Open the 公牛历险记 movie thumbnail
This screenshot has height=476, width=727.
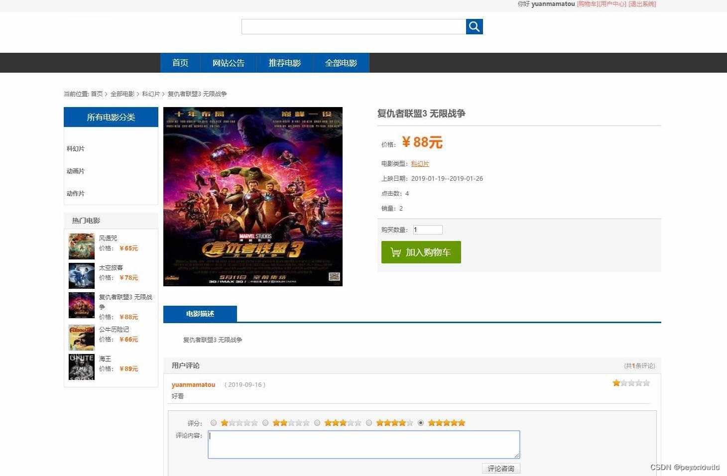[82, 338]
